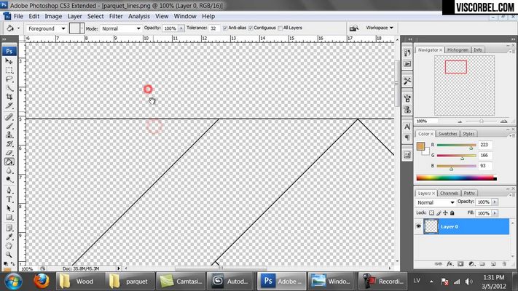Open the Mode Normal dropdown
Image resolution: width=518 pixels, height=291 pixels.
(x=121, y=28)
